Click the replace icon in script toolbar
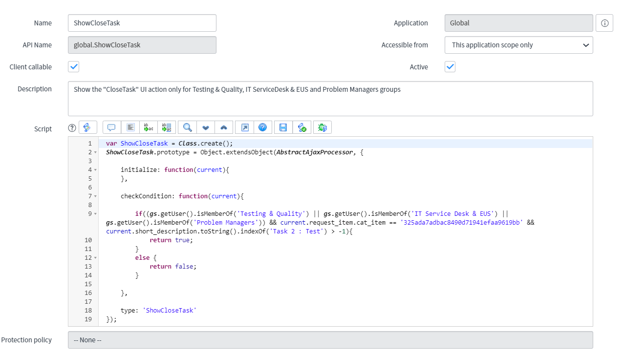Image resolution: width=624 pixels, height=356 pixels. [x=149, y=127]
